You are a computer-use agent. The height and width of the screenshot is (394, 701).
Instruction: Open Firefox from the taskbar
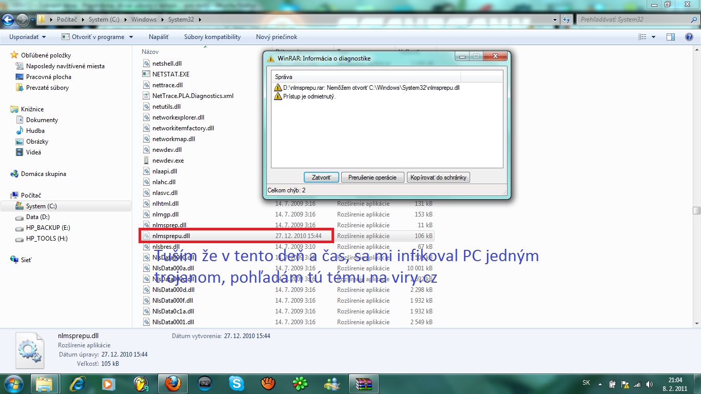173,383
